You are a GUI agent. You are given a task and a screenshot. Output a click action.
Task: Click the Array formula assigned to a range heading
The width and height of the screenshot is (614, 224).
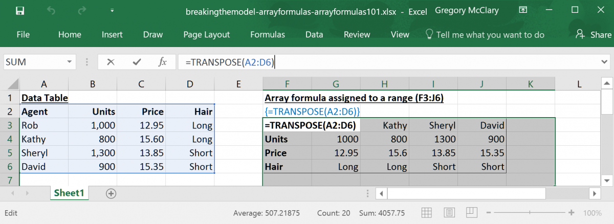354,98
